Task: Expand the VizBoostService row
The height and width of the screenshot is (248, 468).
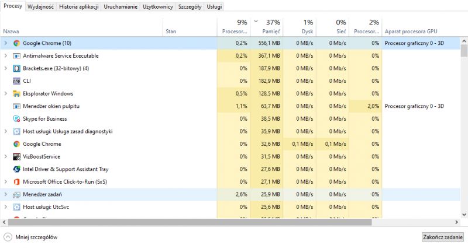Action: (x=6, y=156)
